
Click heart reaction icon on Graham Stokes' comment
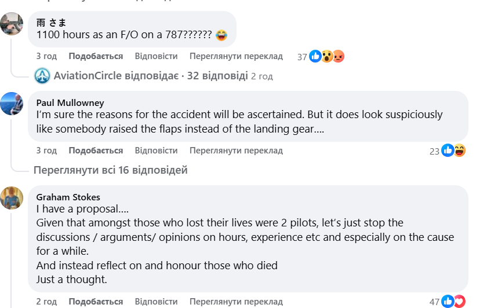click(459, 302)
